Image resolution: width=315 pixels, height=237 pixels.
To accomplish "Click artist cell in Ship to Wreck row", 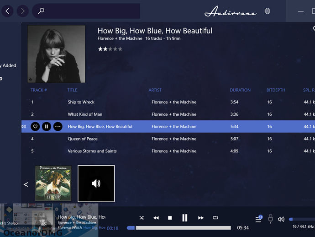I will pos(174,102).
